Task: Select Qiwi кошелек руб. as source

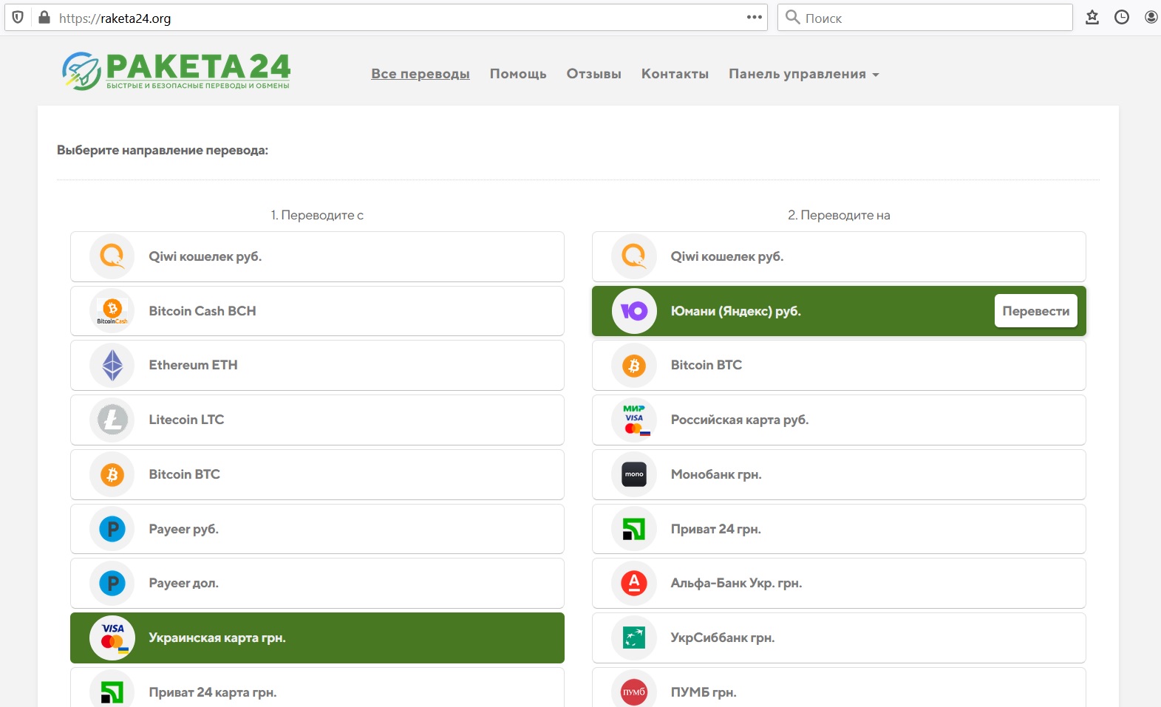Action: tap(317, 256)
